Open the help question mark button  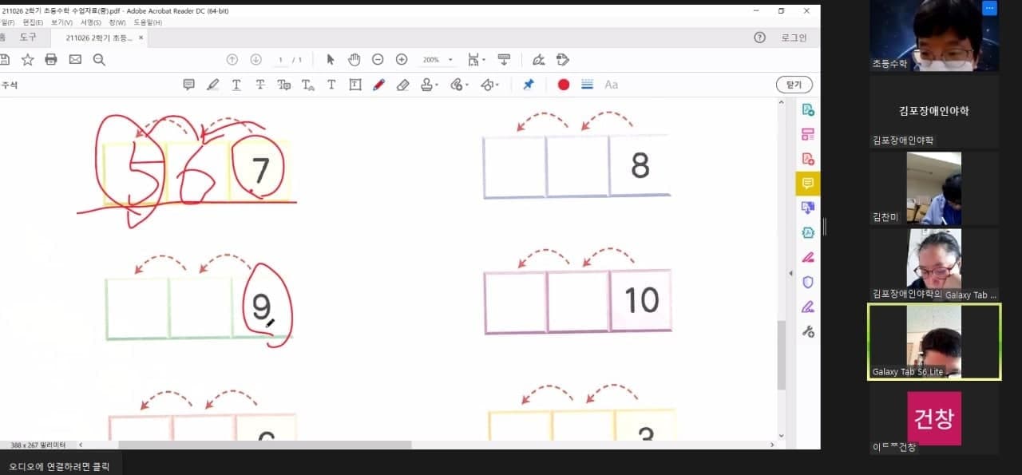760,38
